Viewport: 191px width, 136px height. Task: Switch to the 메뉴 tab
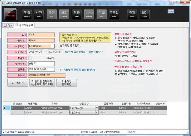coord(8,26)
